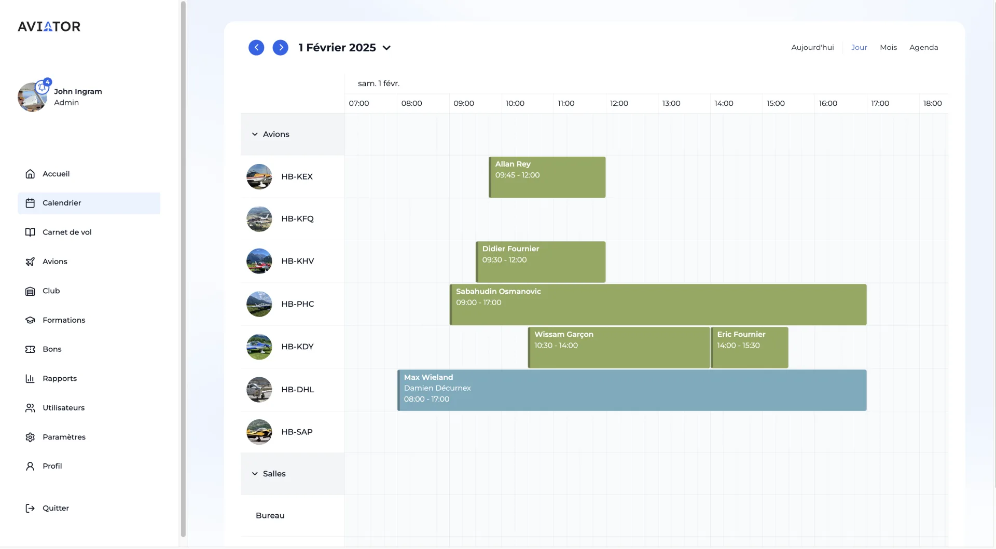996x549 pixels.
Task: Collapse the Avions resource group
Action: pyautogui.click(x=255, y=134)
